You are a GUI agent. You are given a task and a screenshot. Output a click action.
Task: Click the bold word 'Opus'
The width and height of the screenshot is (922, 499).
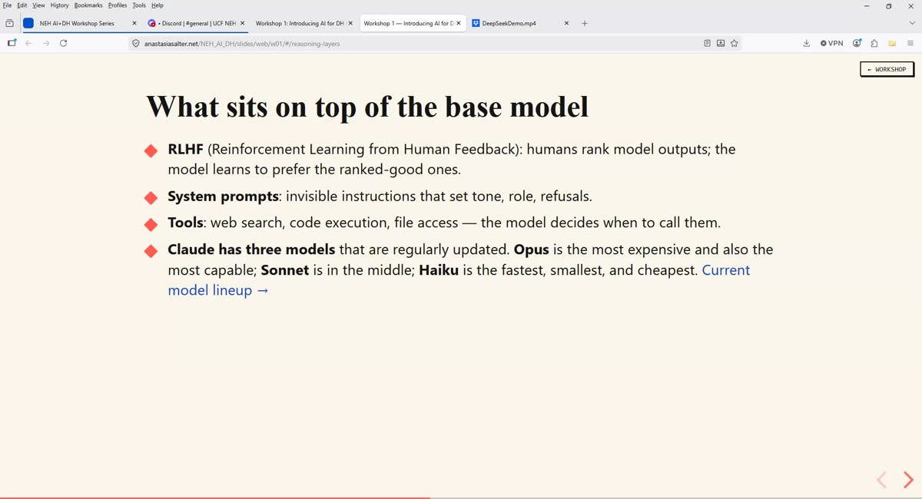532,250
